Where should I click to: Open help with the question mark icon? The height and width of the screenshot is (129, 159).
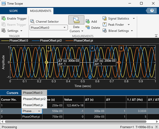[152, 11]
